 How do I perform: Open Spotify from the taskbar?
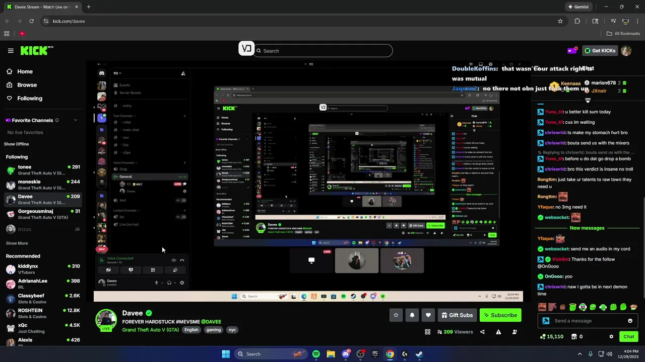[x=316, y=354]
